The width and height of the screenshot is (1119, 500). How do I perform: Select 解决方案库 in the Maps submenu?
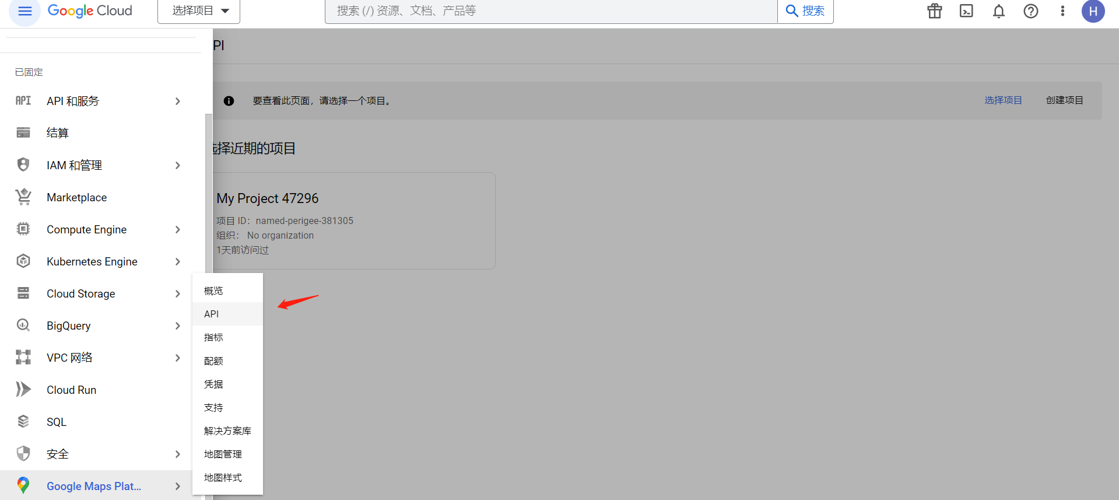227,431
